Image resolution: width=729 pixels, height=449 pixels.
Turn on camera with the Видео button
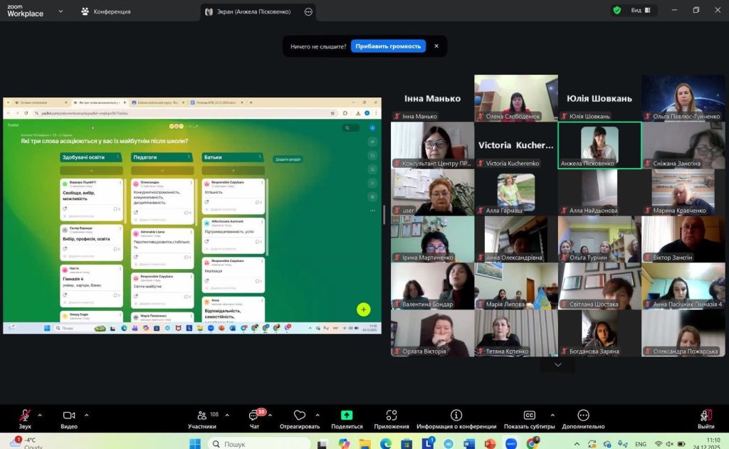pos(69,416)
